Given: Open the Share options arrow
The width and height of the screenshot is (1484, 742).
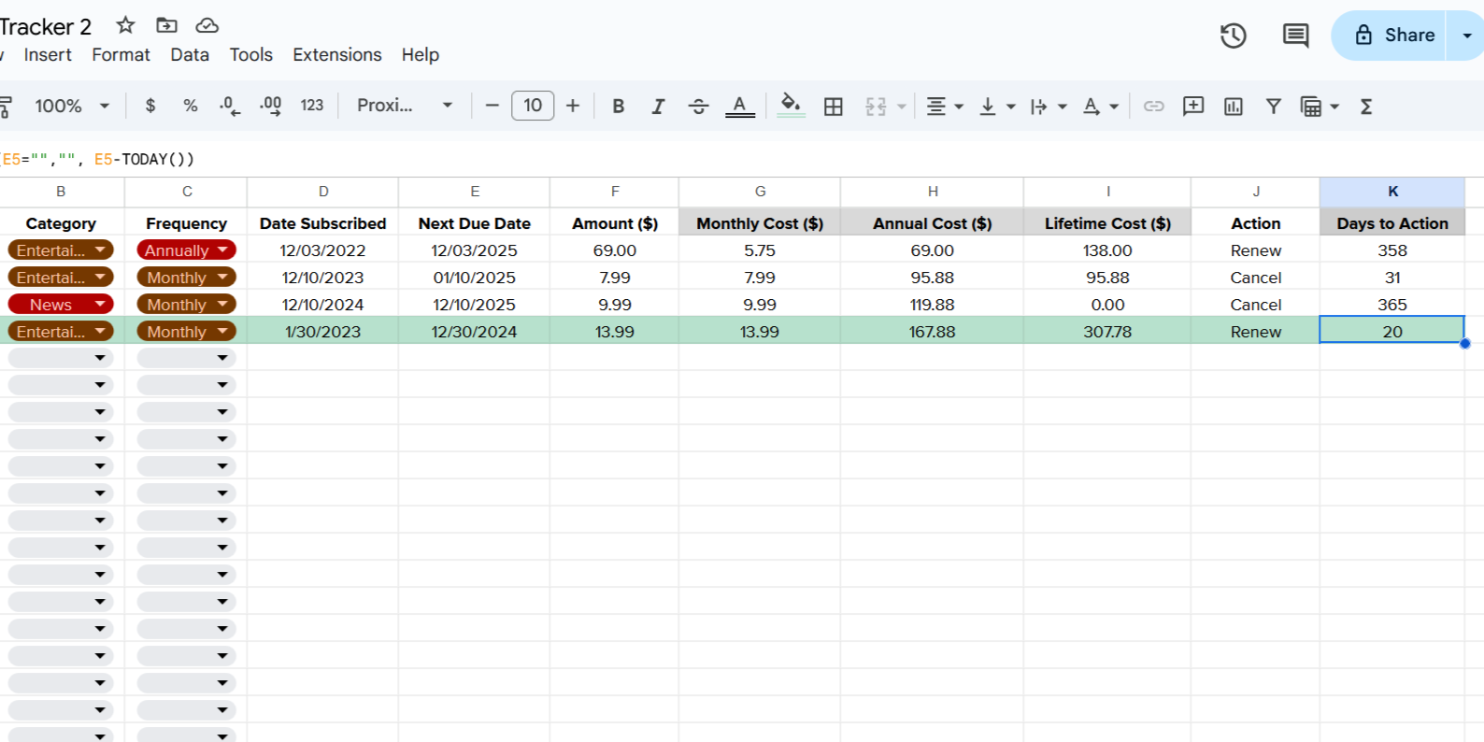Looking at the screenshot, I should (x=1466, y=36).
